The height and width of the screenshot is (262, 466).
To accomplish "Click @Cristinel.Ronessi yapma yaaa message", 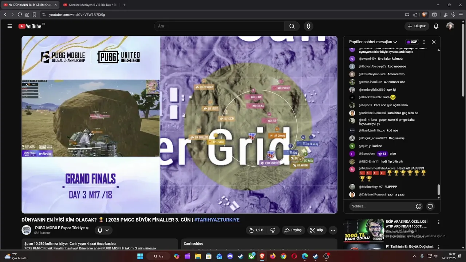I will point(382,194).
